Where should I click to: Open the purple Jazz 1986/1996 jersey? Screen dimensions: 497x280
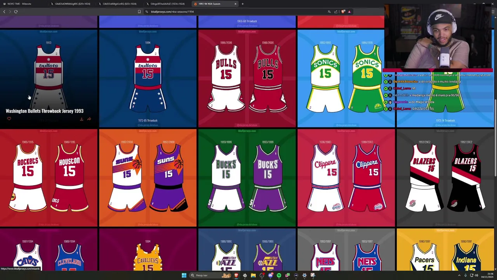click(x=268, y=257)
